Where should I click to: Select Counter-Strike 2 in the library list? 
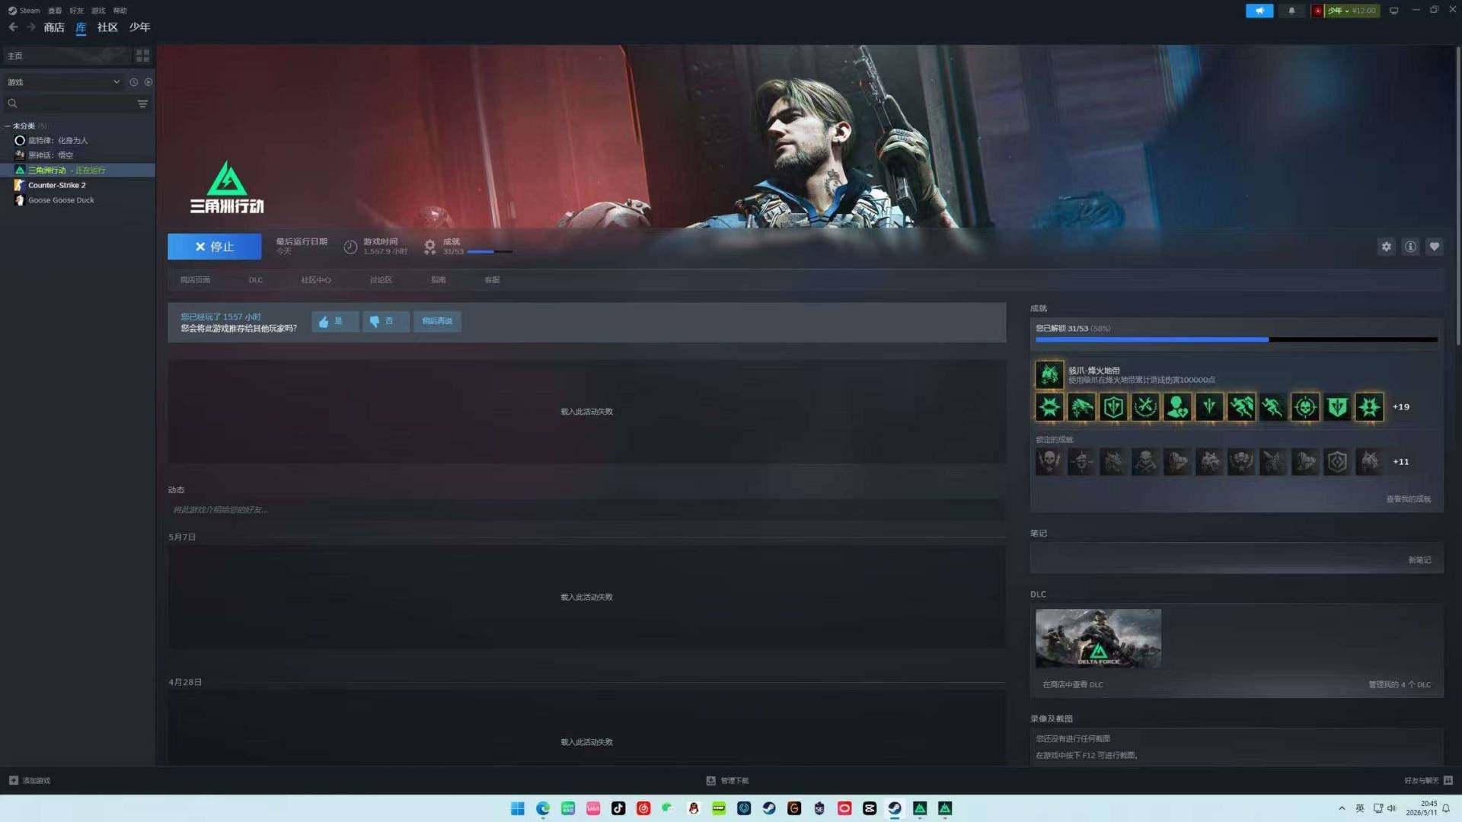pyautogui.click(x=78, y=185)
